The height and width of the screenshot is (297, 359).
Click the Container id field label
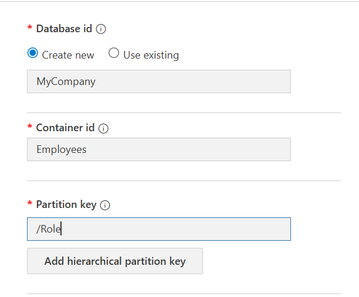point(65,128)
